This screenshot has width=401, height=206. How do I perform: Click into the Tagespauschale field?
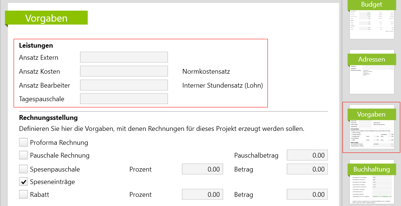coord(124,99)
